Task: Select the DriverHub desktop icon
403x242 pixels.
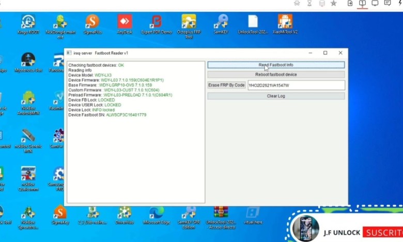Action: [x=124, y=213]
